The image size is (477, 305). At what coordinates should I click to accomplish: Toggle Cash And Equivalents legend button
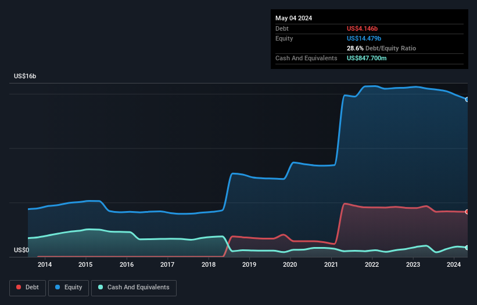[134, 288]
